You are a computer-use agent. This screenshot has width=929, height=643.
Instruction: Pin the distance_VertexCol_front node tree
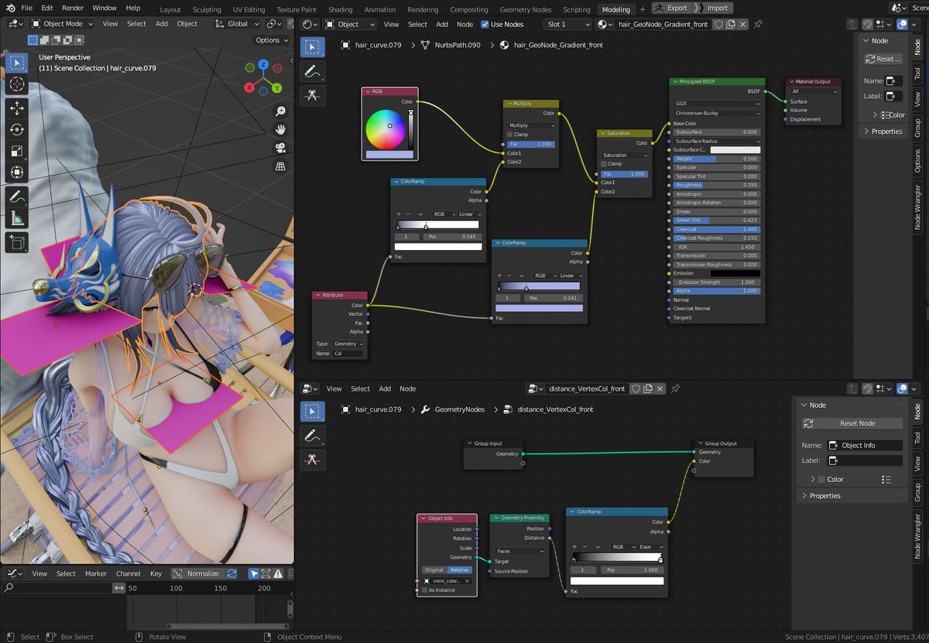tap(675, 388)
